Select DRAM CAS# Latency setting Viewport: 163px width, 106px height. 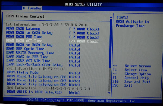click(23, 29)
